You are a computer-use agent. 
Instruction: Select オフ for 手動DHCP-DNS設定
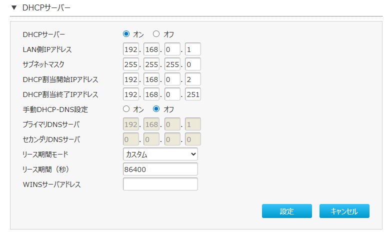156,109
